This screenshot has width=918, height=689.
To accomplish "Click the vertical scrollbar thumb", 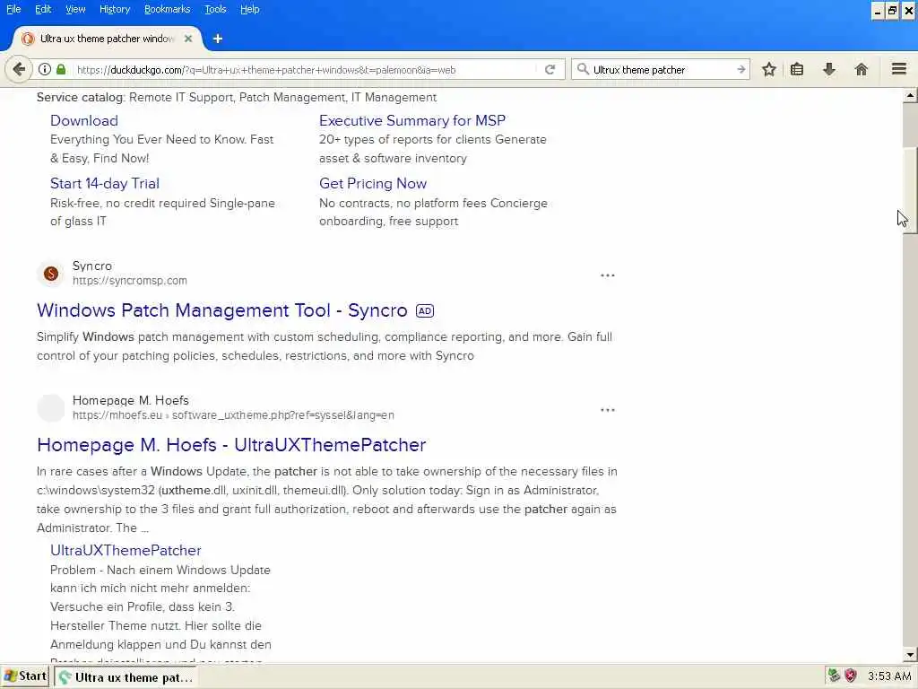I will (x=910, y=189).
